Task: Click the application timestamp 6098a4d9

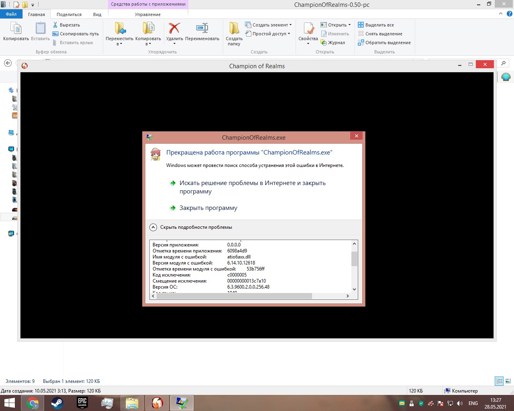Action: tap(237, 251)
